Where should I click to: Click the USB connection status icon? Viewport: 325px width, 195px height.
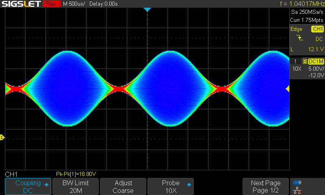point(297,182)
